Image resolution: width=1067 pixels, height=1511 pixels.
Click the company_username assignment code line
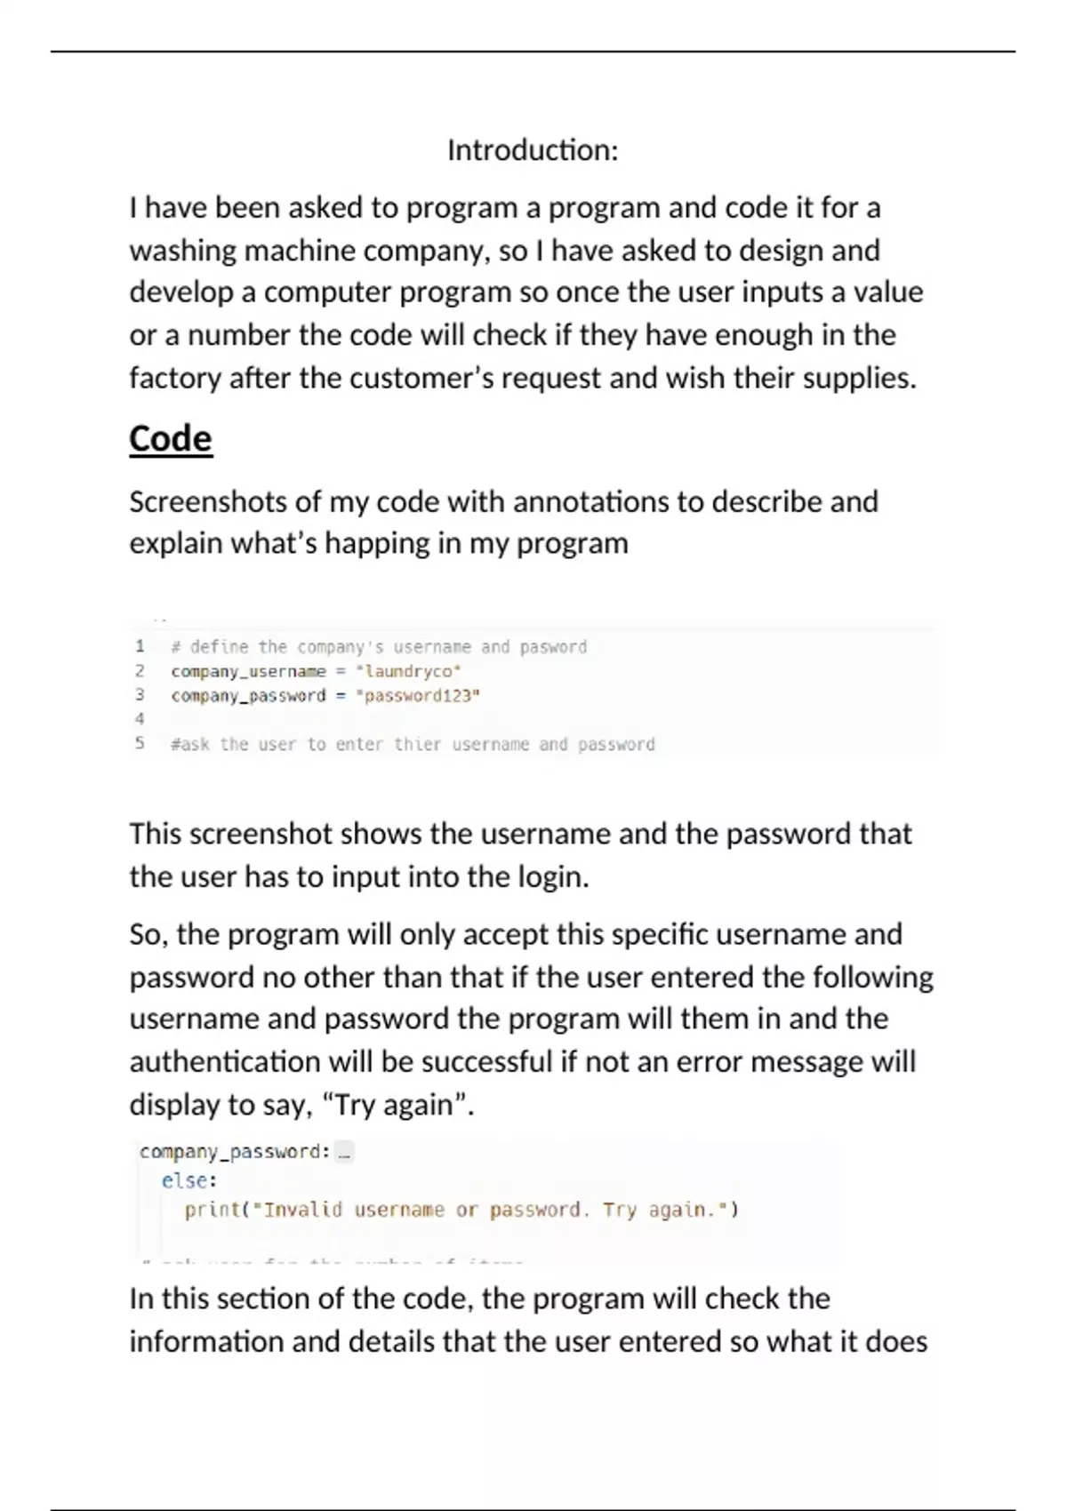(316, 671)
